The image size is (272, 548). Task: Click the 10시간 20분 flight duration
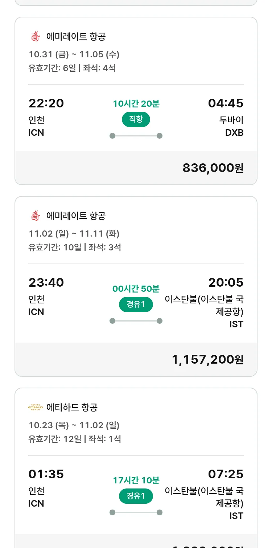(x=136, y=104)
